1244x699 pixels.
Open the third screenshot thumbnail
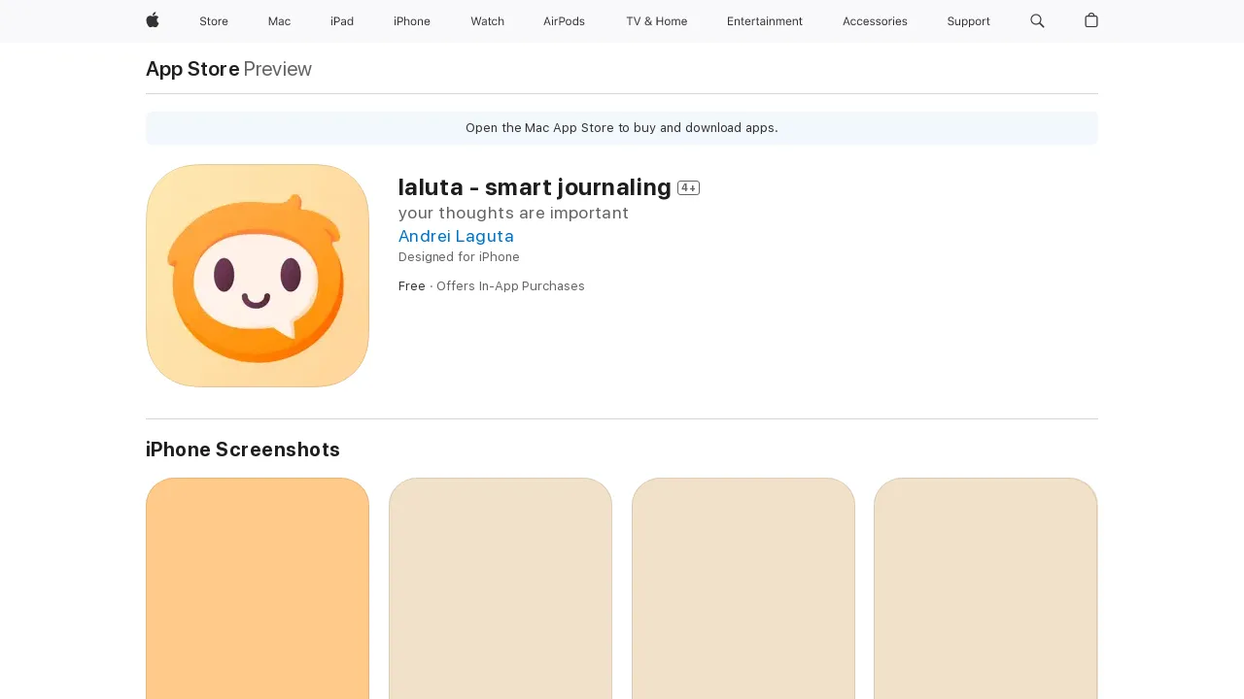(743, 588)
